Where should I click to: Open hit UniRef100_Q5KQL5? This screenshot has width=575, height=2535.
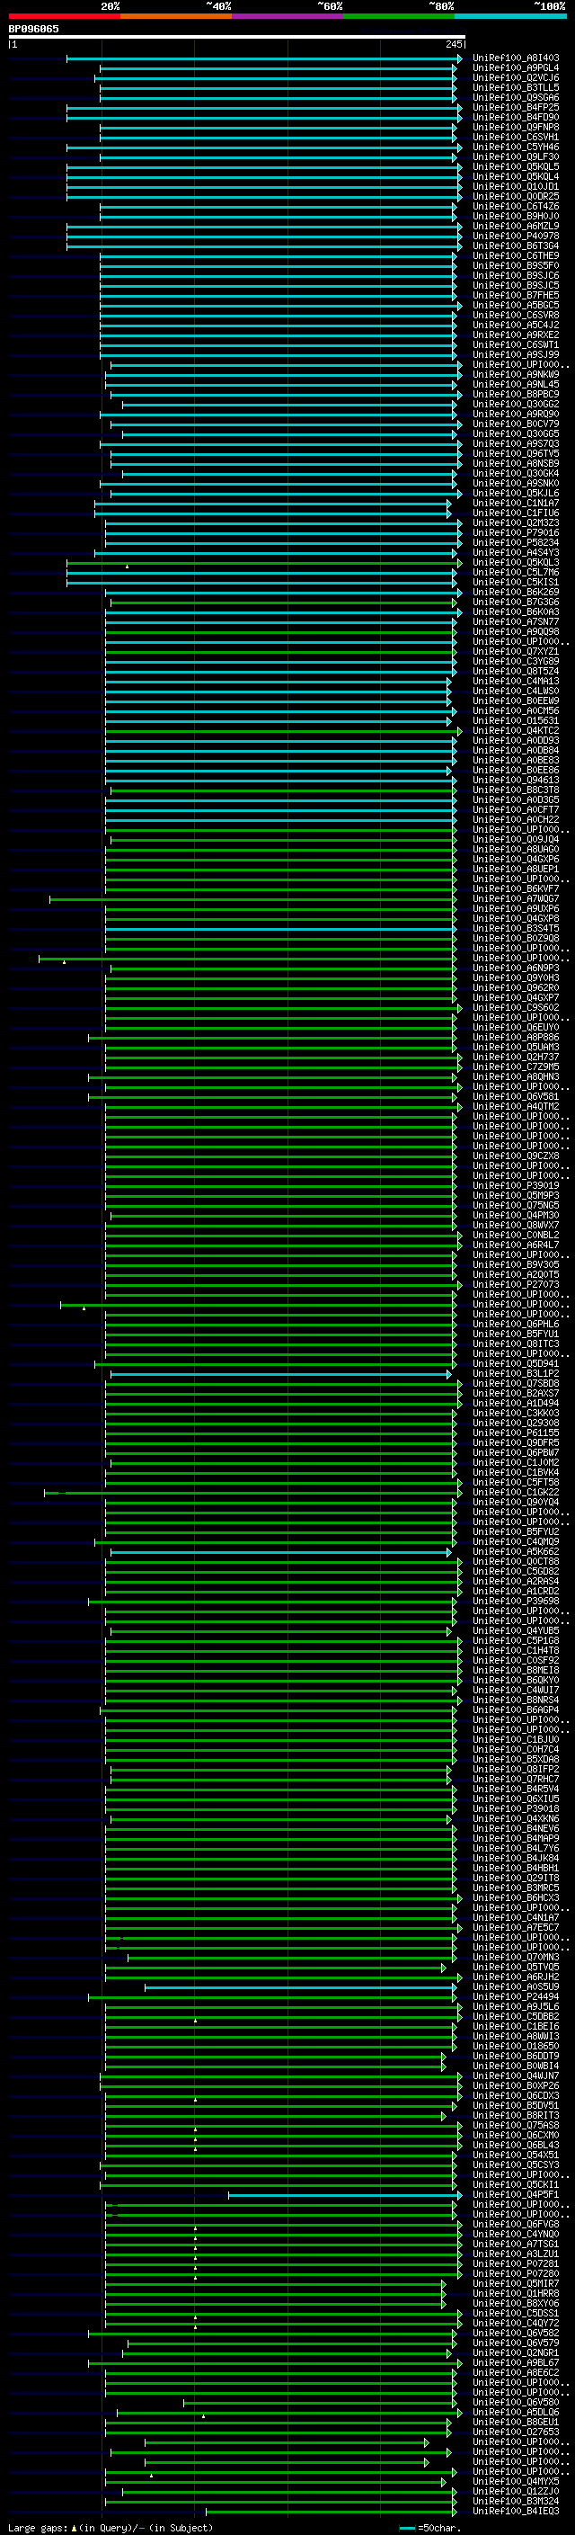516,166
